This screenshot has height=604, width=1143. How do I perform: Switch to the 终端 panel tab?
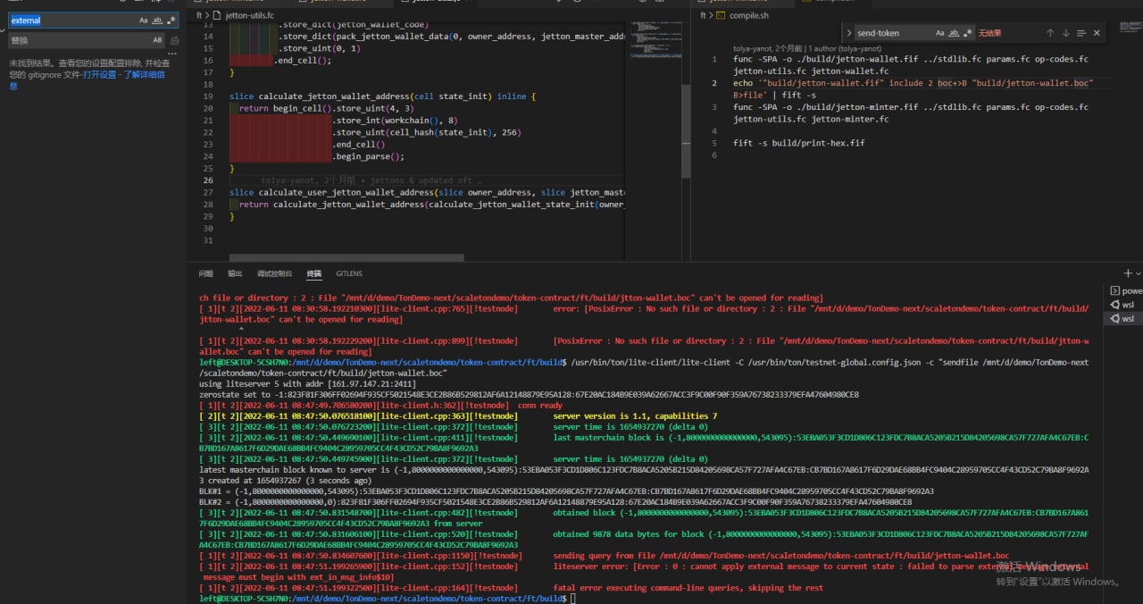click(x=314, y=273)
